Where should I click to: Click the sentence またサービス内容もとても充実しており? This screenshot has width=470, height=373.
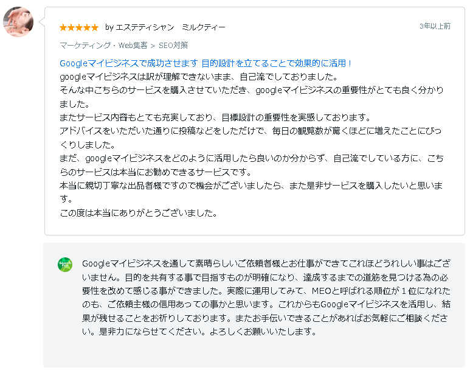[x=215, y=117]
